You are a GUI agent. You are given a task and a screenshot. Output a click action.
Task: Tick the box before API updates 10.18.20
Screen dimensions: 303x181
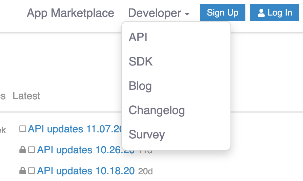32,171
